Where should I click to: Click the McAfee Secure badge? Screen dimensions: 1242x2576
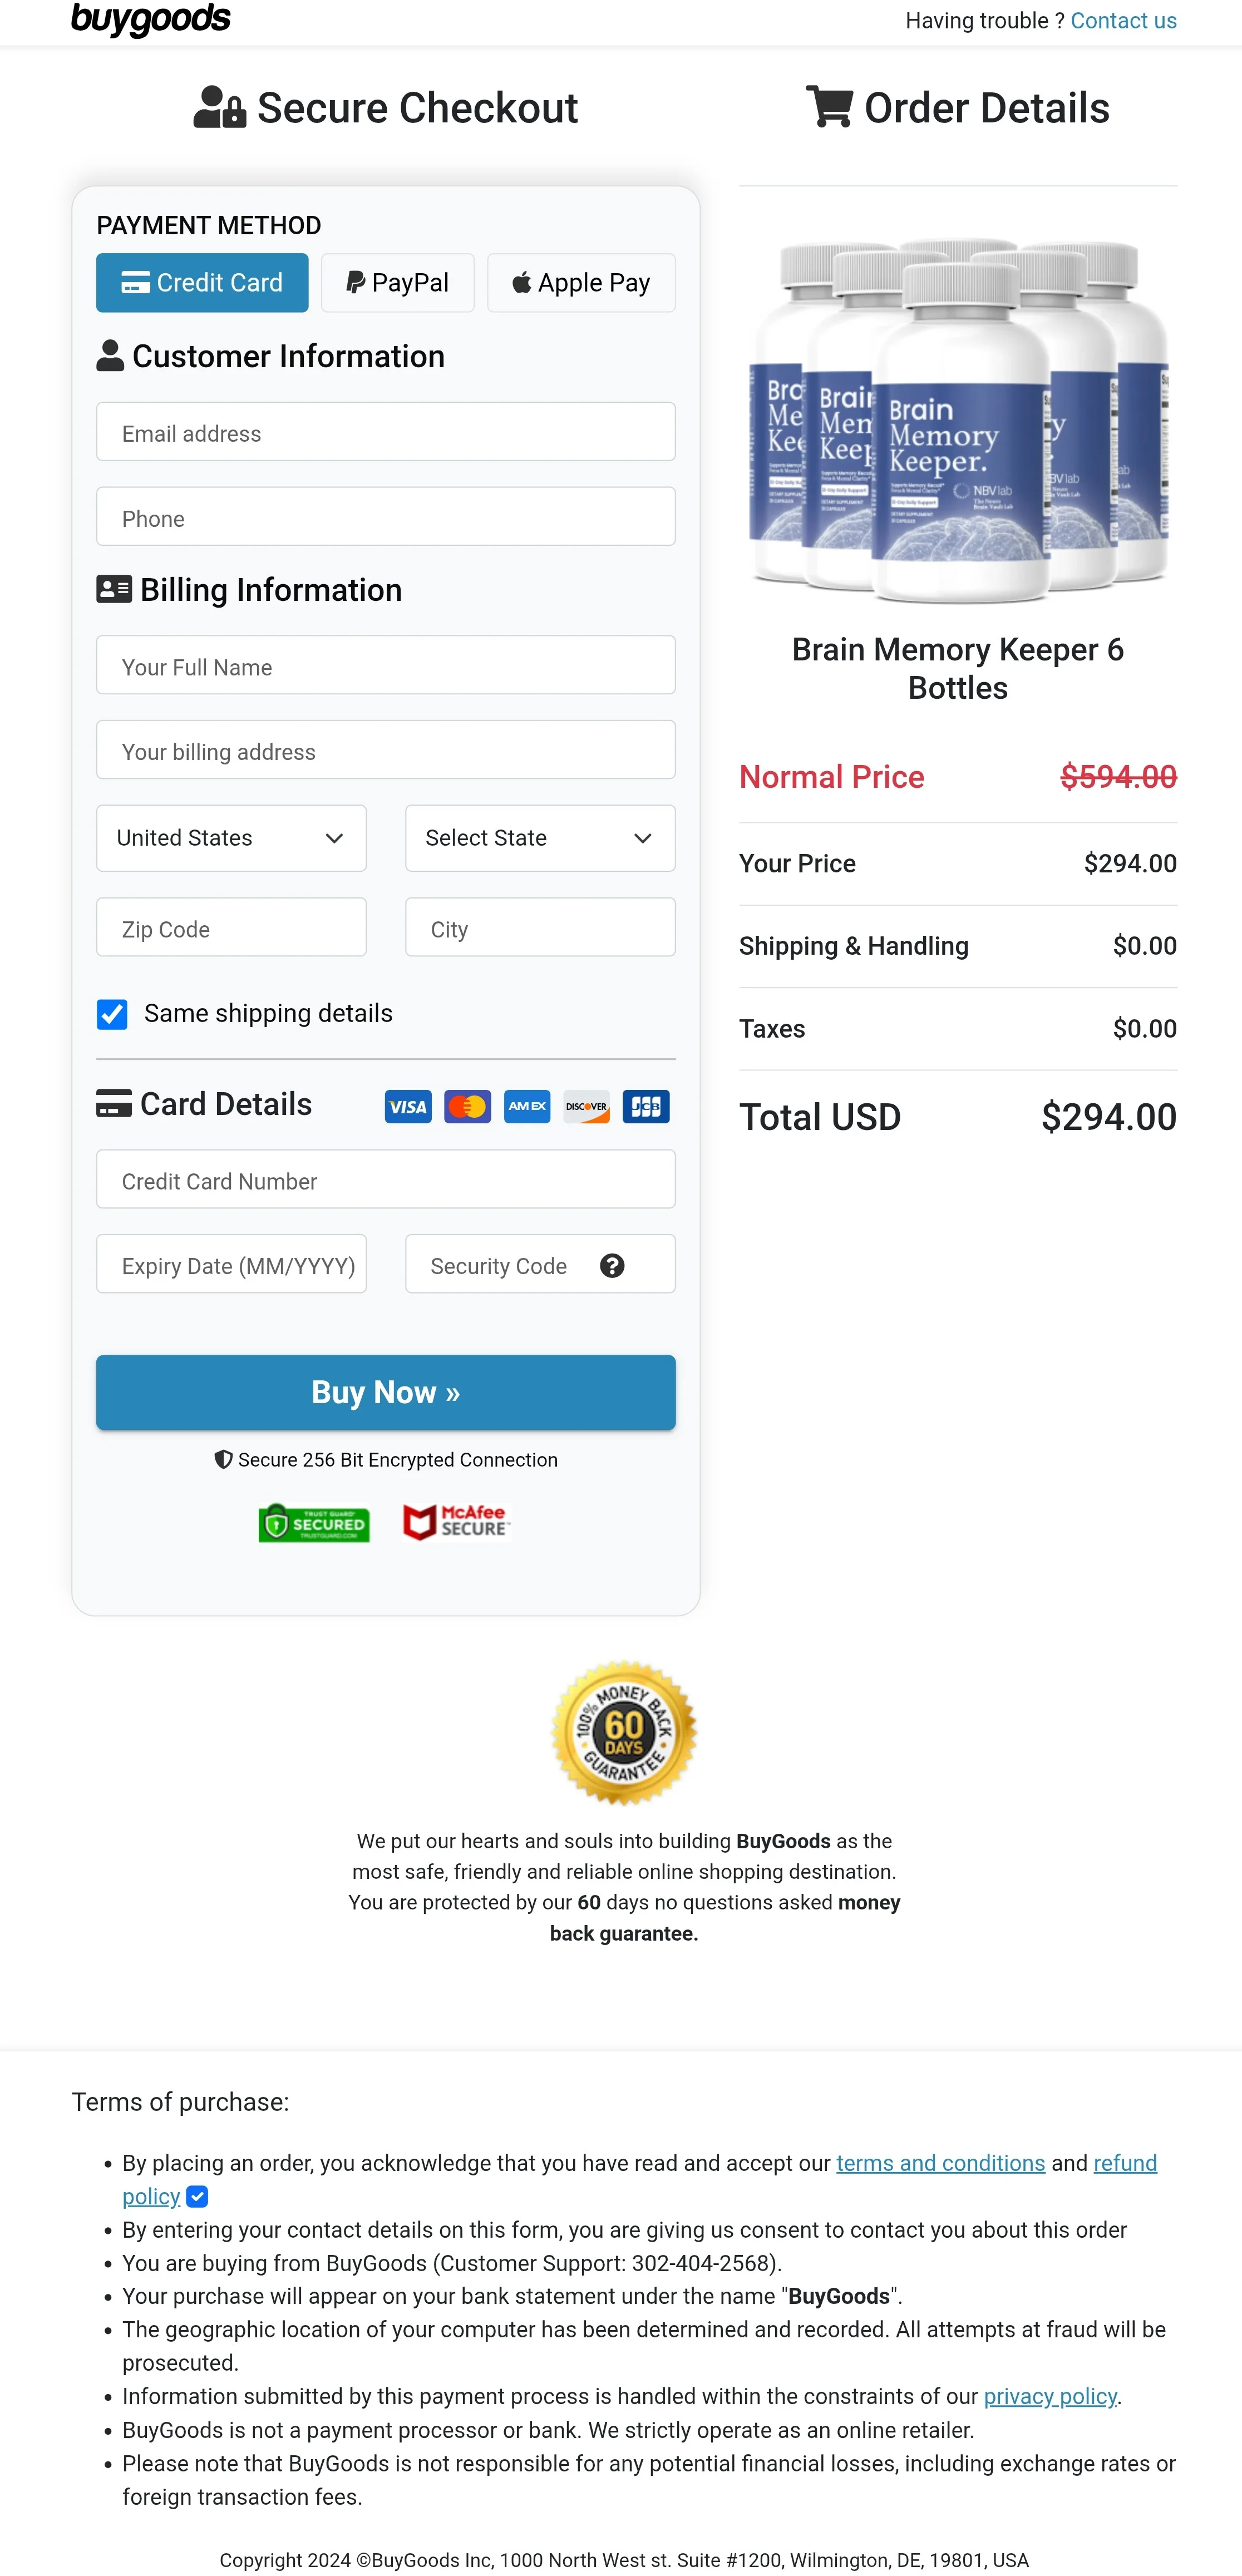(x=455, y=1522)
